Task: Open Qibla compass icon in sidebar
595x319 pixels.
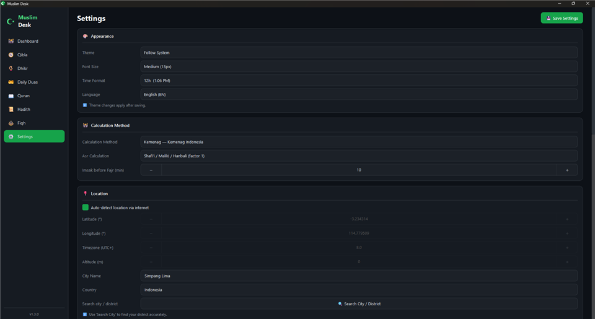Action: tap(11, 55)
